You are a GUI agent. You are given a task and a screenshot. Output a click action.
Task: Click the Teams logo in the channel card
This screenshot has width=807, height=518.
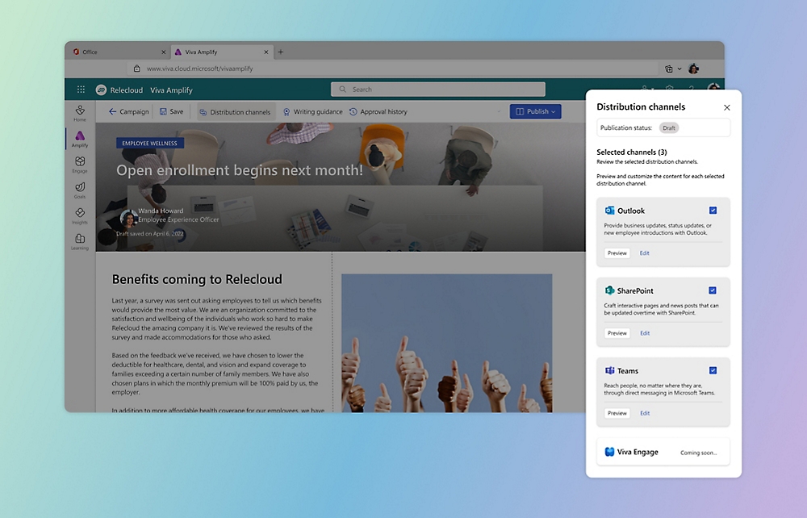click(609, 371)
